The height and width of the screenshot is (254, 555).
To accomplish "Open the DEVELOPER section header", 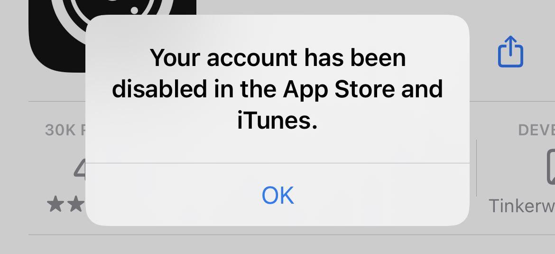I will 536,131.
